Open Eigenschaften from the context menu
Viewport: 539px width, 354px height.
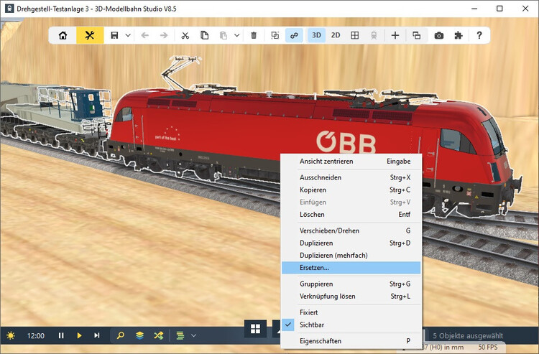(351, 341)
